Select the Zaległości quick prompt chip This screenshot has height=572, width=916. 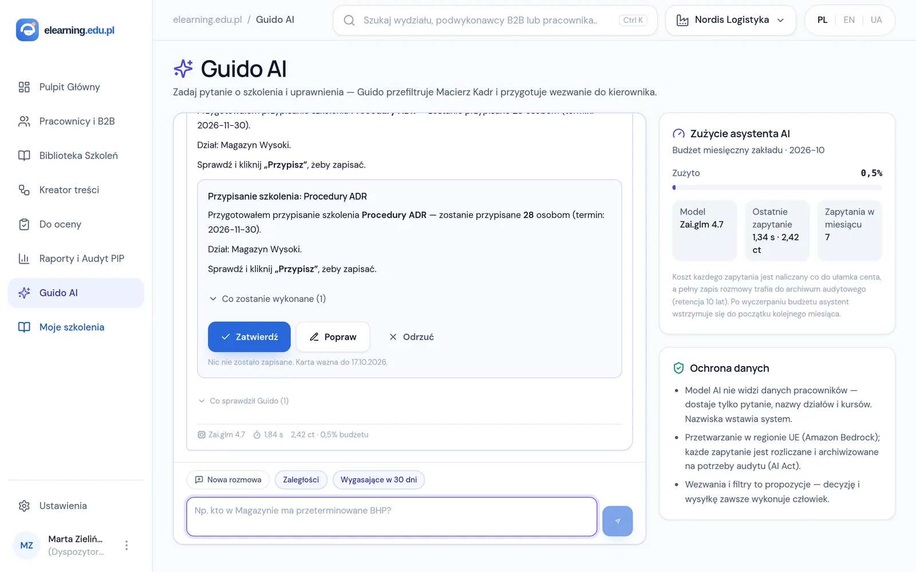301,480
